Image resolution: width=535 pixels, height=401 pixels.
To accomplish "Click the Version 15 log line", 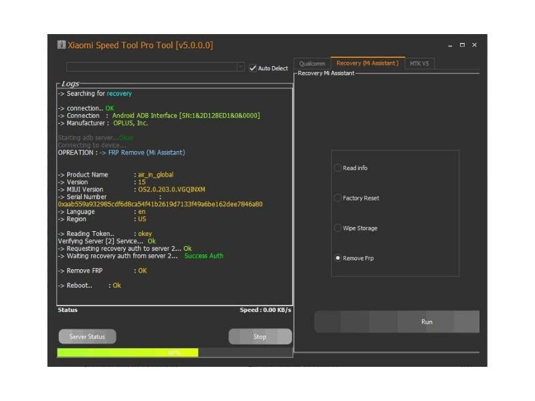I will pyautogui.click(x=102, y=182).
